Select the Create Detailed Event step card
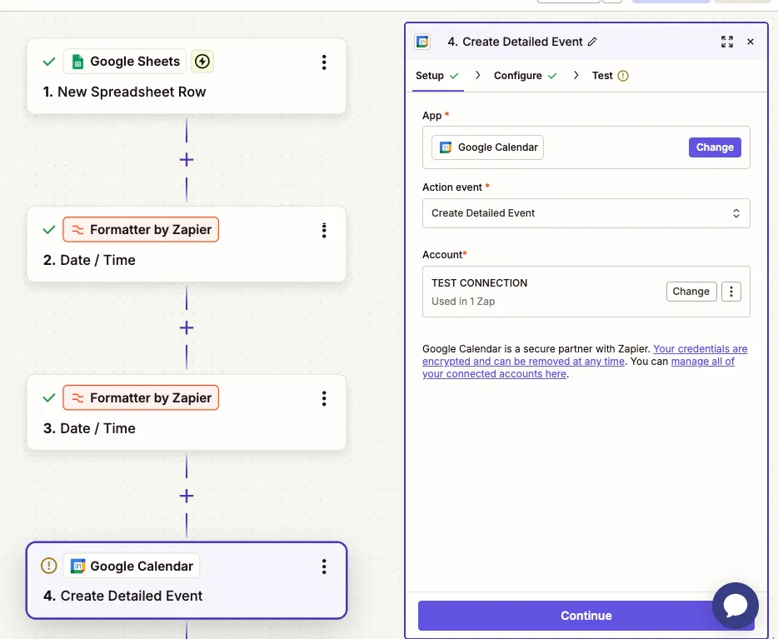The height and width of the screenshot is (639, 778). pos(187,581)
